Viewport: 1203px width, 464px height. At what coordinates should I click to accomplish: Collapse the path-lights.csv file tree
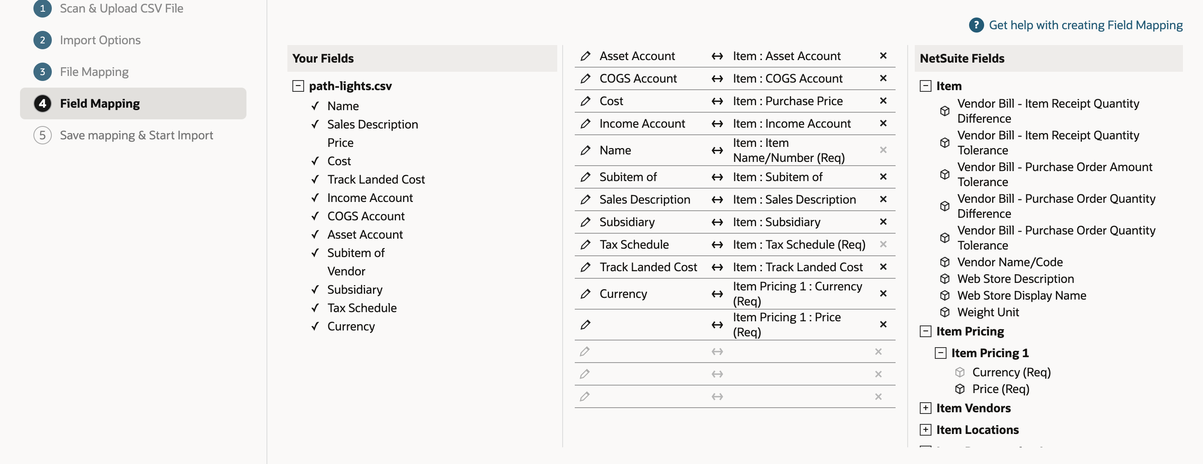[298, 86]
